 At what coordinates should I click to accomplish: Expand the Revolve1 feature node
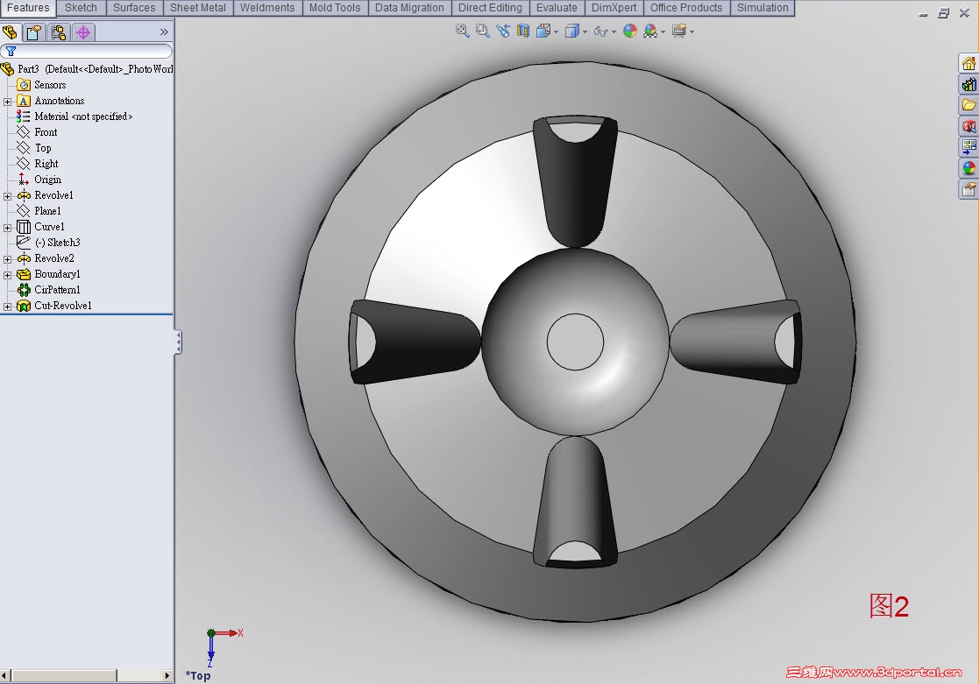click(8, 196)
